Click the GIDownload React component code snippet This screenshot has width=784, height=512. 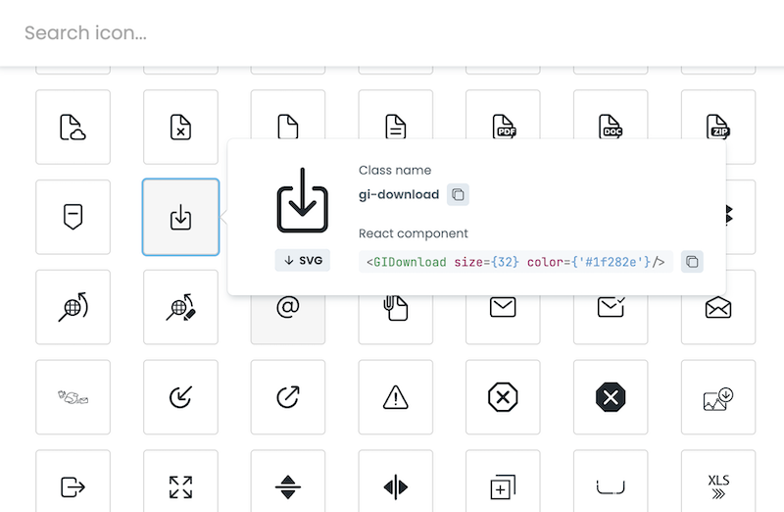(x=515, y=262)
